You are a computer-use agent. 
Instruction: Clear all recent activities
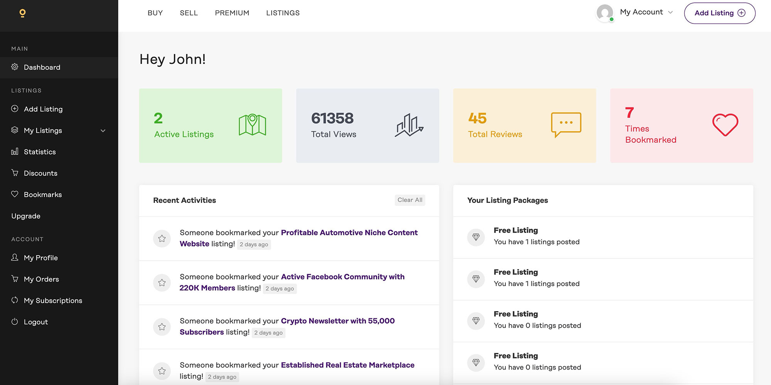[x=410, y=200]
